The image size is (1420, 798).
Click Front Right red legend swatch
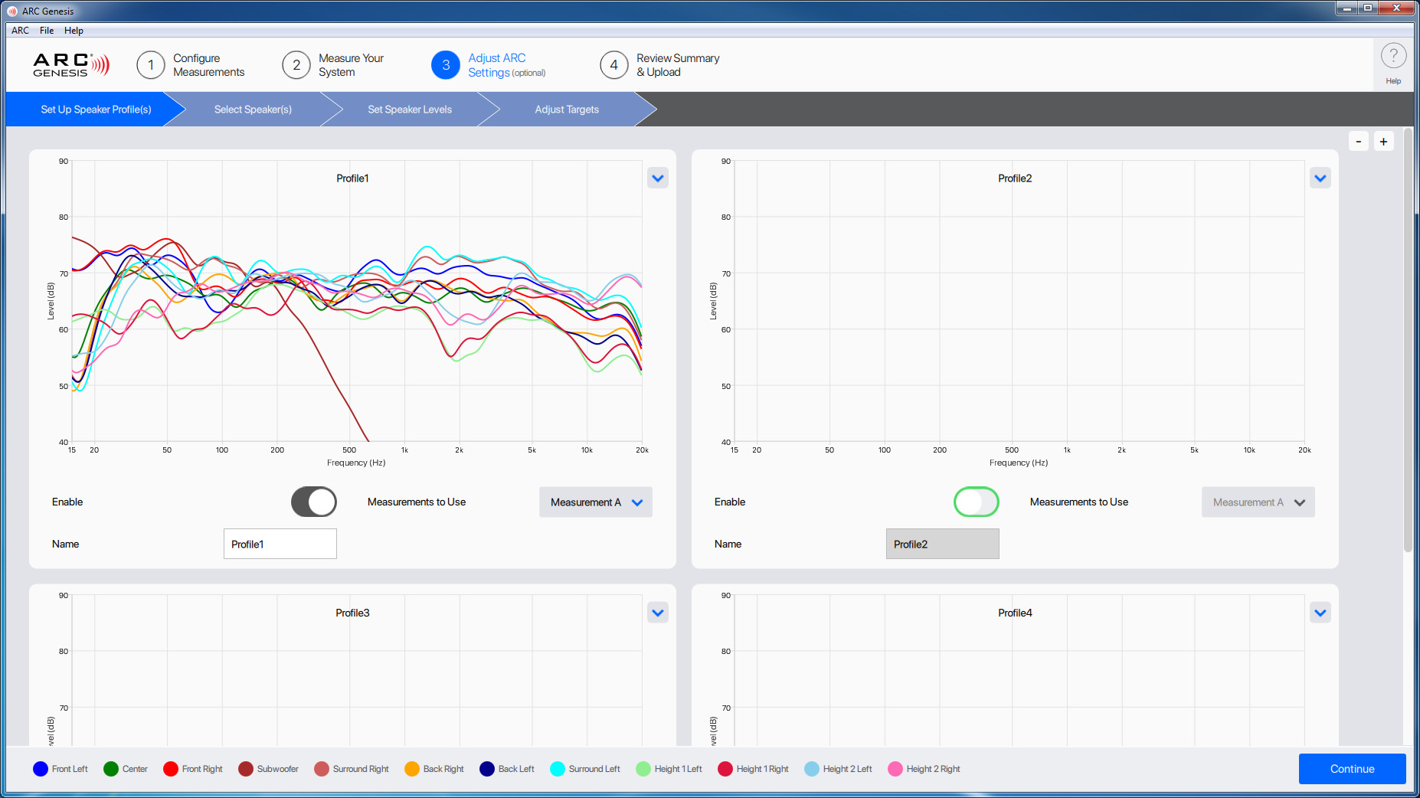point(171,769)
